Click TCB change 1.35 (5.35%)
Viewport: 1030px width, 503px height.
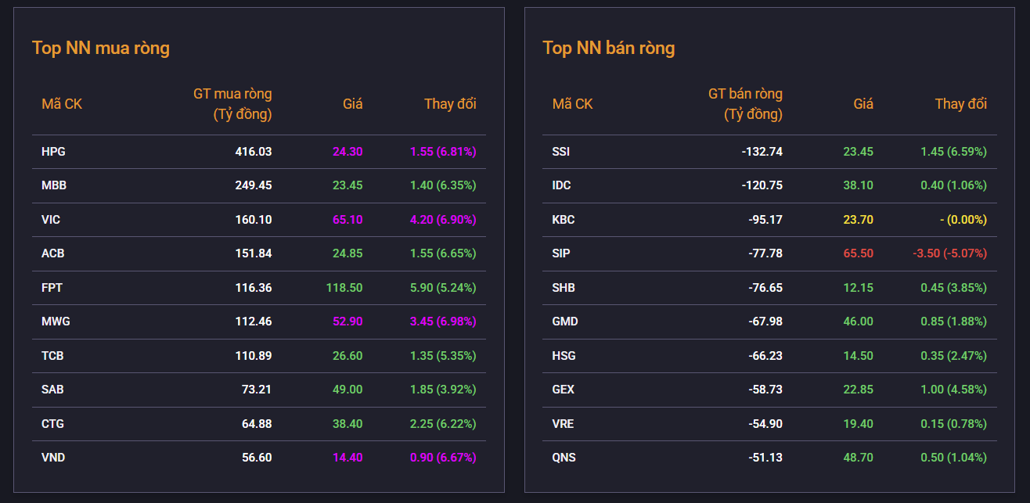pos(443,356)
